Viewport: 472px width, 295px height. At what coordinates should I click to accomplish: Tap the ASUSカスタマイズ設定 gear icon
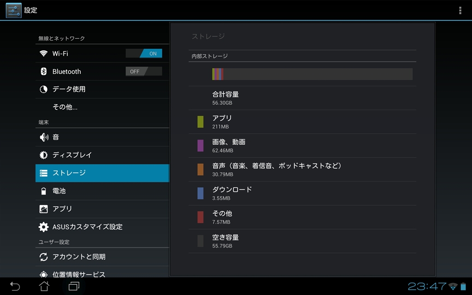(44, 227)
